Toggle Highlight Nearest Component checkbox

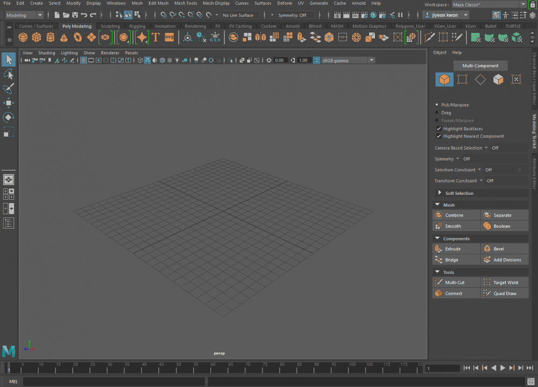pyautogui.click(x=438, y=136)
